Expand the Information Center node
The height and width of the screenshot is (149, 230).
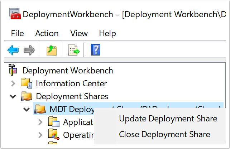13,84
